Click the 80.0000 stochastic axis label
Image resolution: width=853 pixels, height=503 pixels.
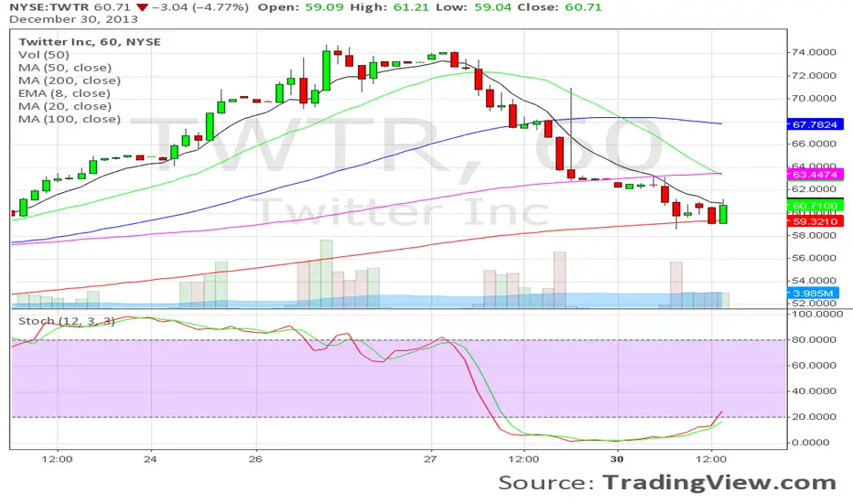tap(814, 339)
